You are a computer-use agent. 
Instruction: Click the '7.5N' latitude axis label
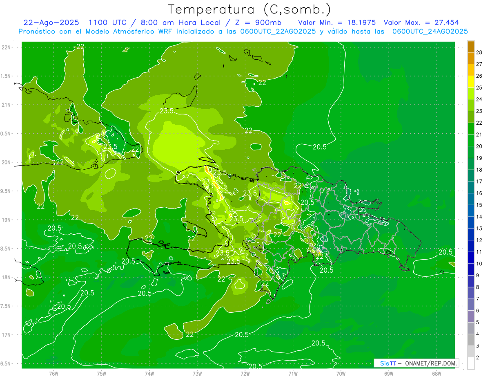(x=6, y=306)
